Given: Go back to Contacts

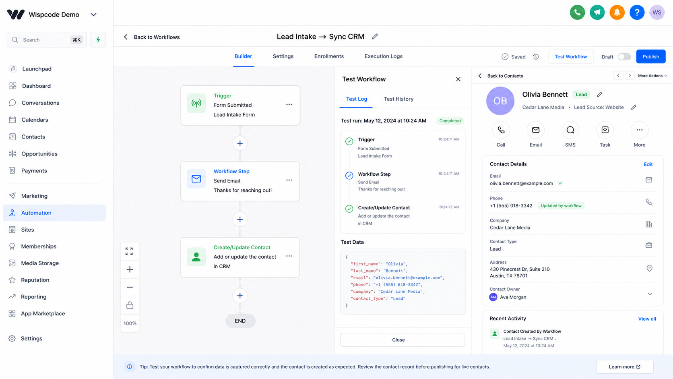Looking at the screenshot, I should (500, 76).
